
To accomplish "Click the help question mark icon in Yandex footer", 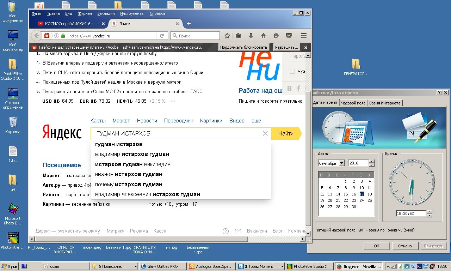I will (226, 231).
